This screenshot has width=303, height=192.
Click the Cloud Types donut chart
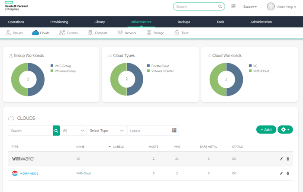127,79
